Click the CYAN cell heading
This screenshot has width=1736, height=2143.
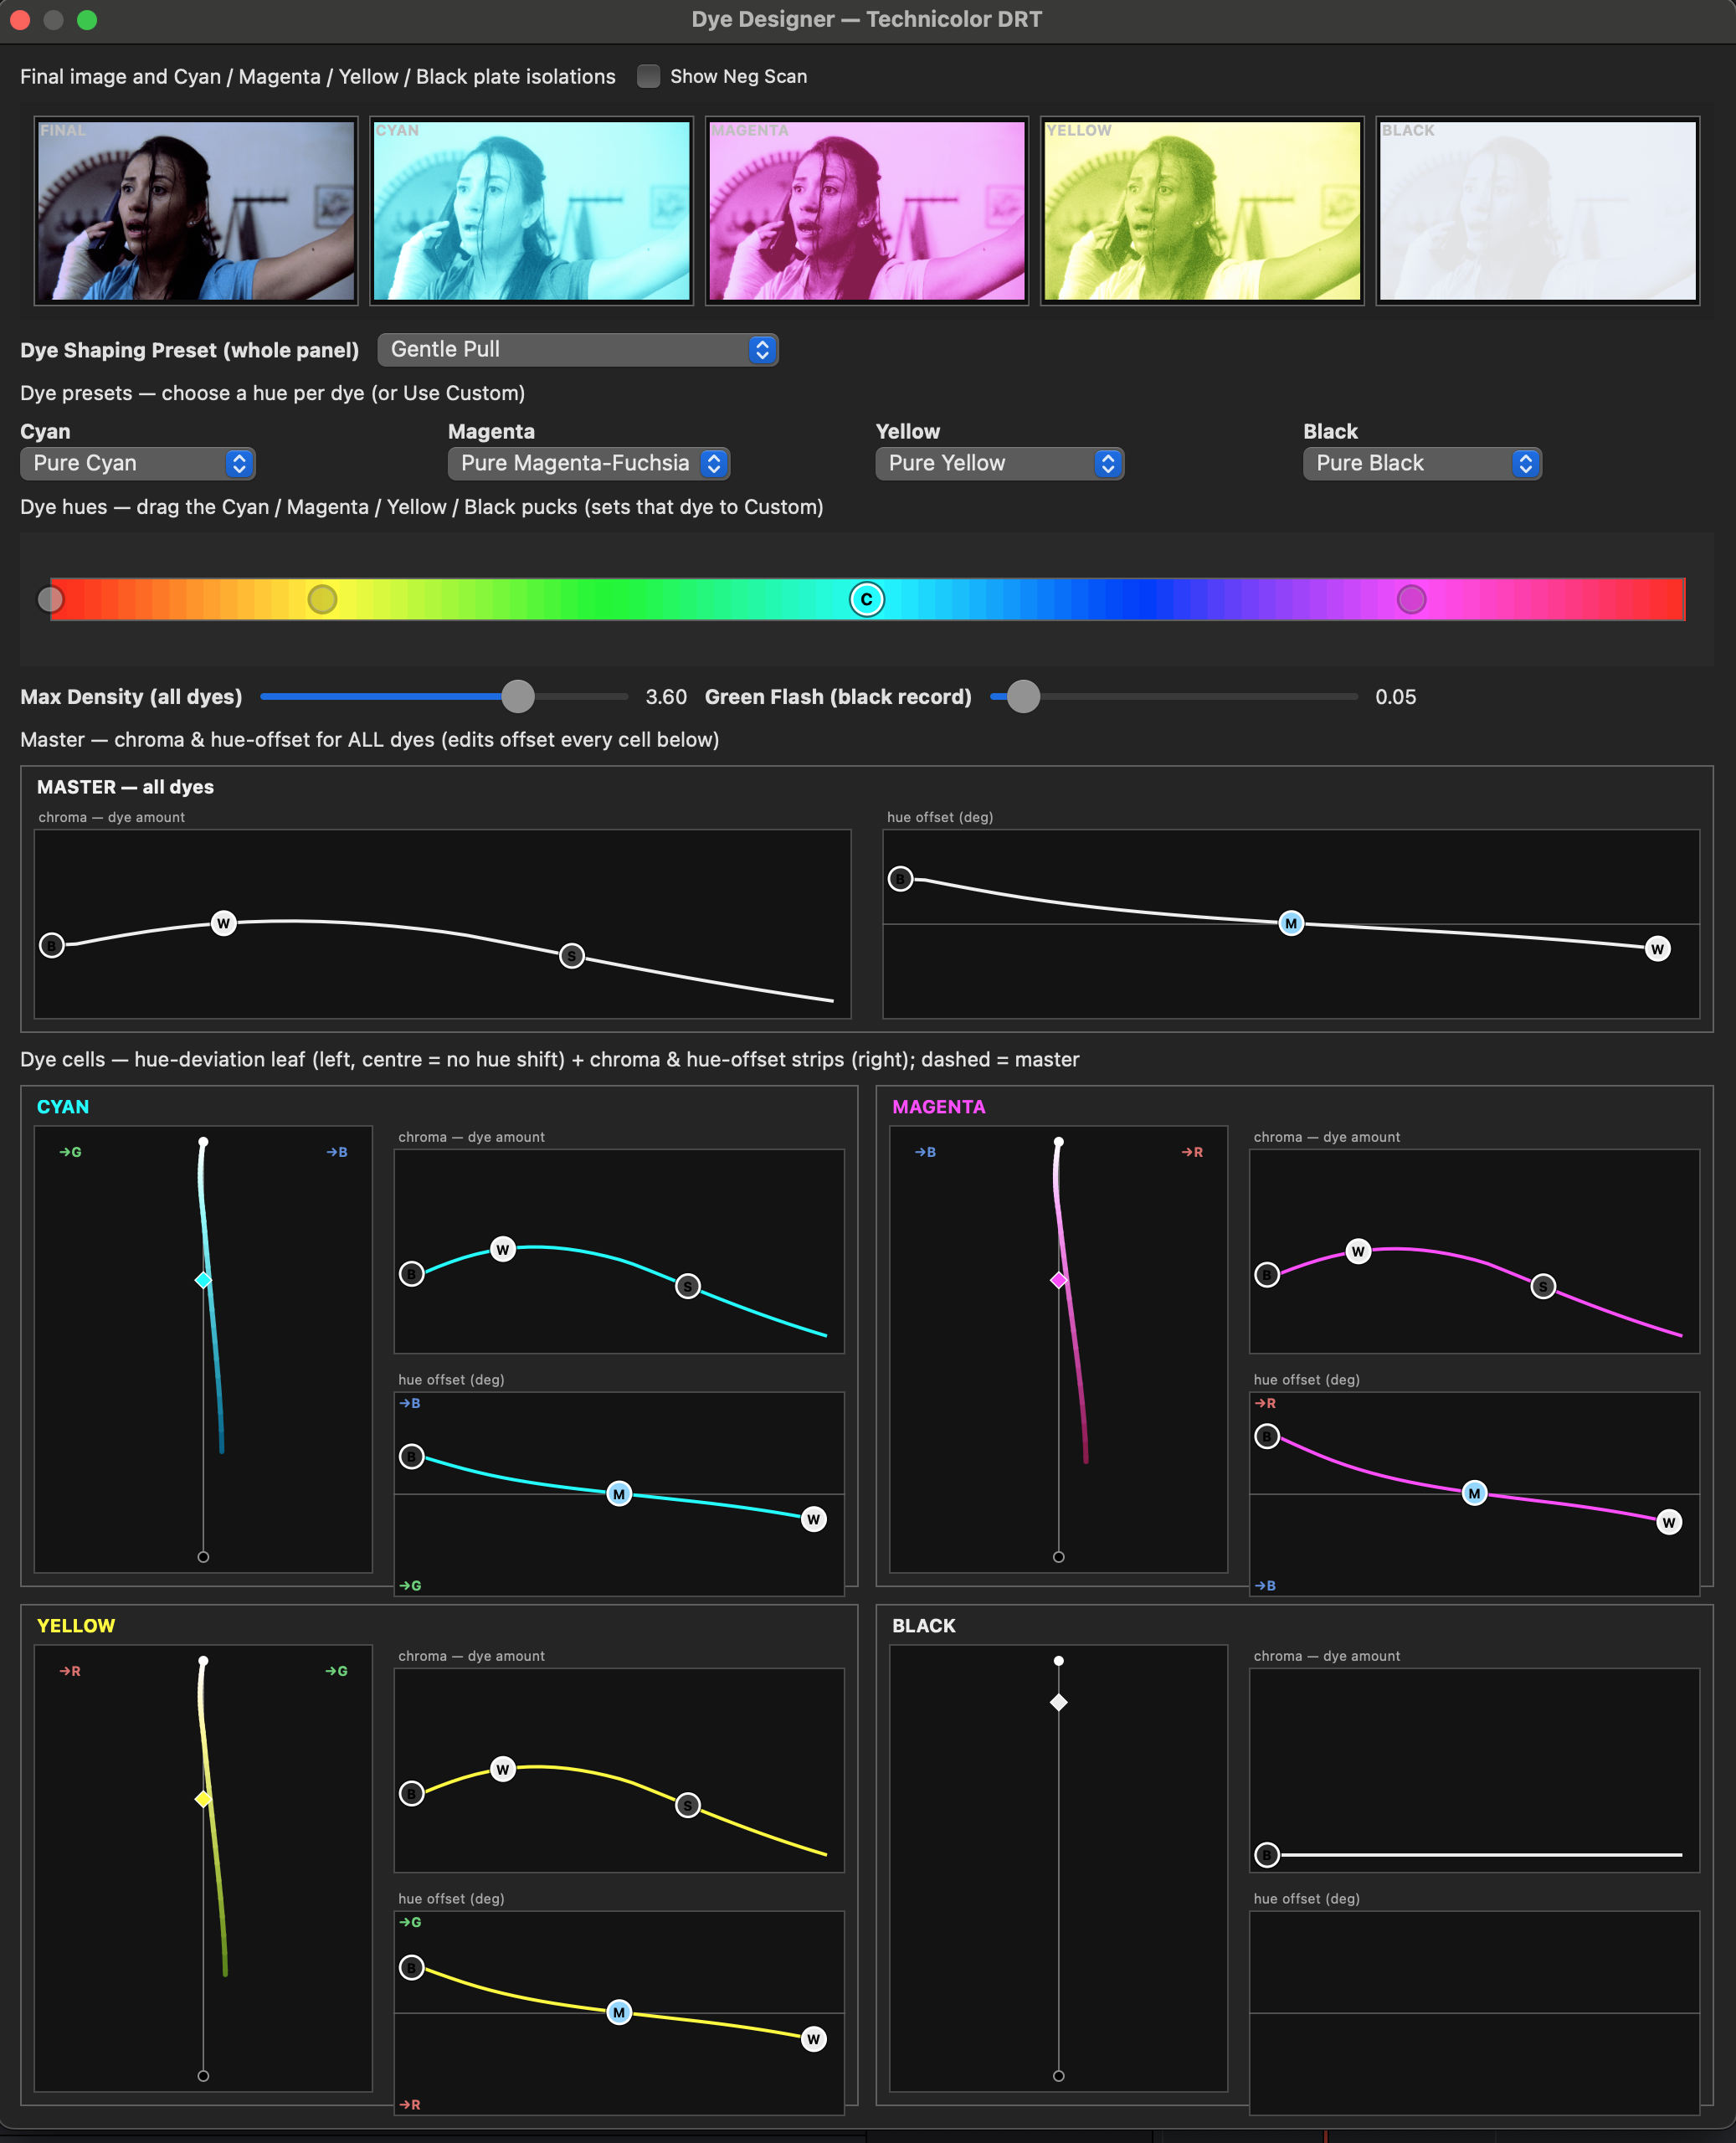(63, 1106)
